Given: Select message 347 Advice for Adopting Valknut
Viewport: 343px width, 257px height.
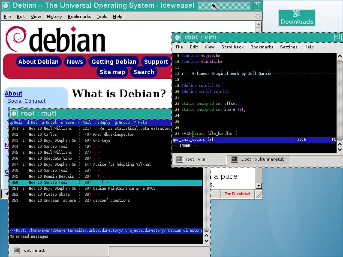Looking at the screenshot, I should pos(106,164).
